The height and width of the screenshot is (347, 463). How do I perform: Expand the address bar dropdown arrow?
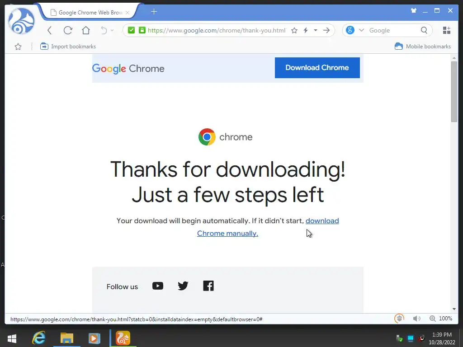(x=315, y=30)
